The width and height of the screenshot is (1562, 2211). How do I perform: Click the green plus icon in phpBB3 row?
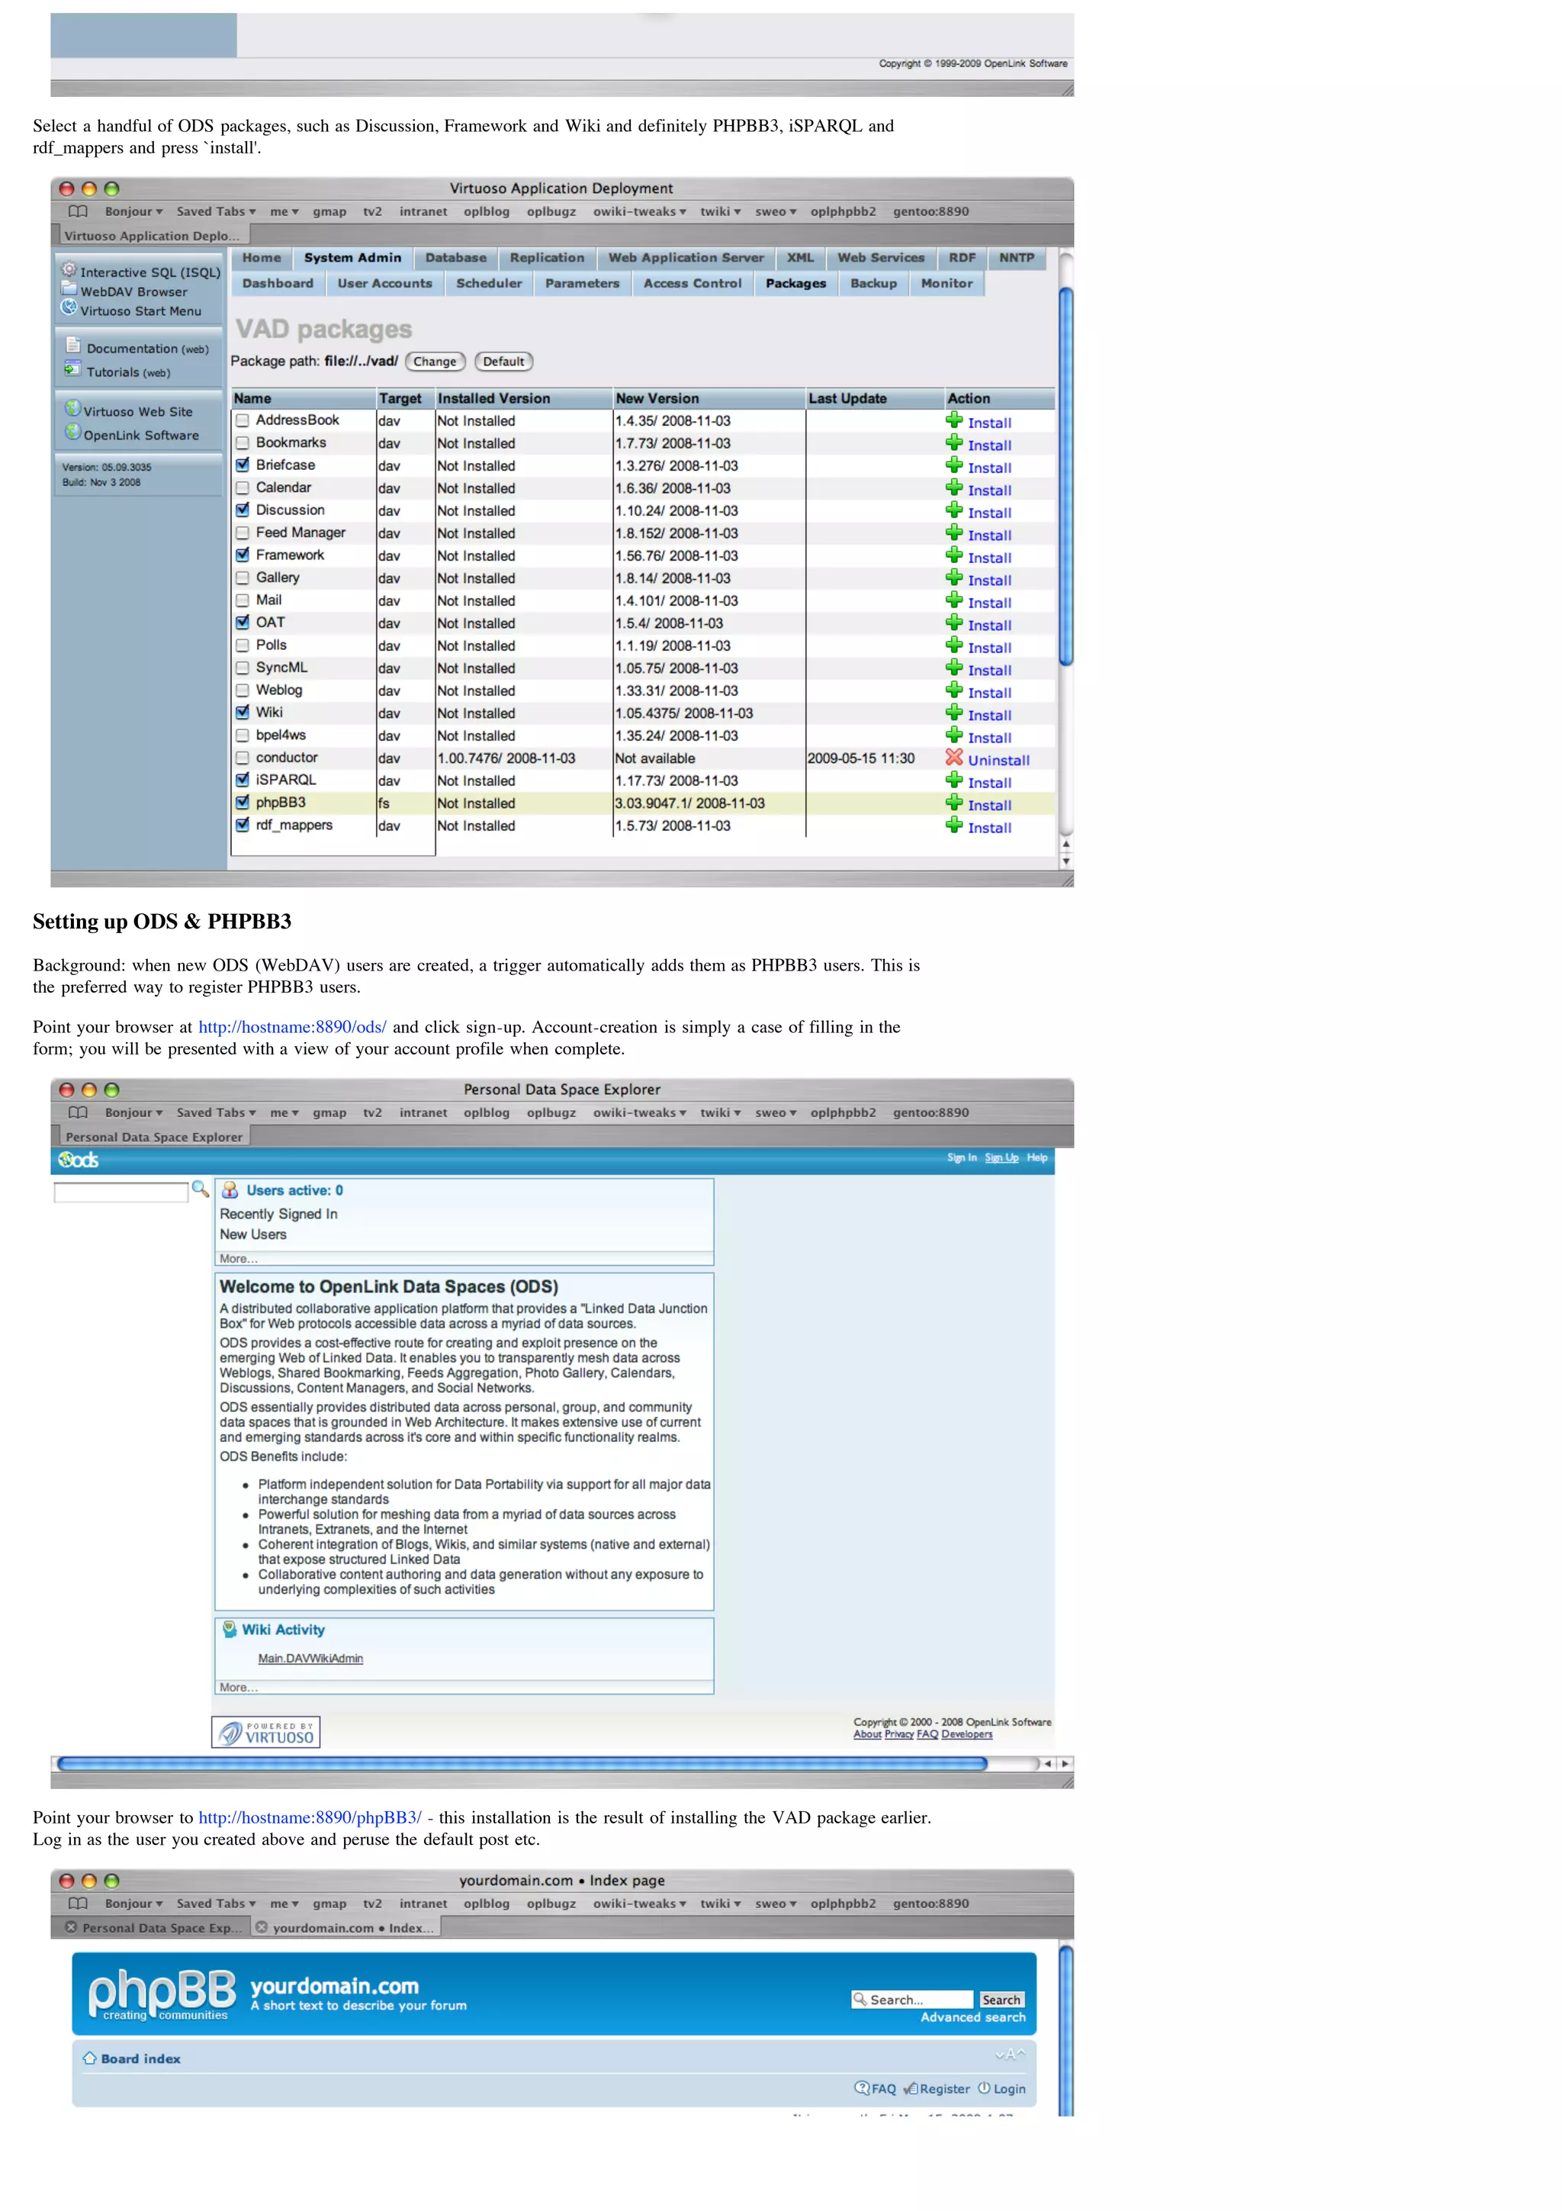click(954, 802)
